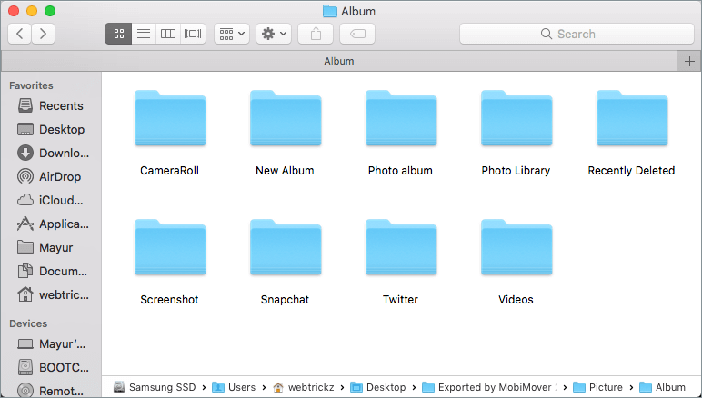The image size is (702, 398).
Task: Click the Devices sidebar heading
Action: coord(28,323)
